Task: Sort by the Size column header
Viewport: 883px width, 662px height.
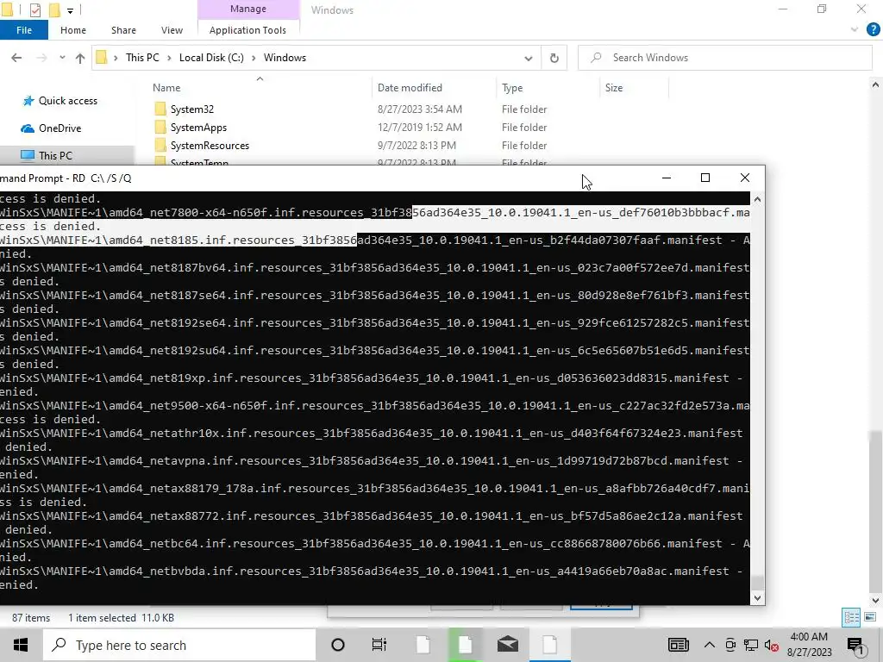Action: (x=614, y=88)
